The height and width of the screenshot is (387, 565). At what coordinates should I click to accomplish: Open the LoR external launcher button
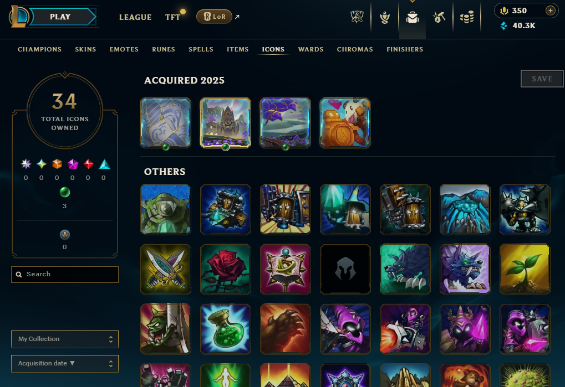[x=214, y=17]
